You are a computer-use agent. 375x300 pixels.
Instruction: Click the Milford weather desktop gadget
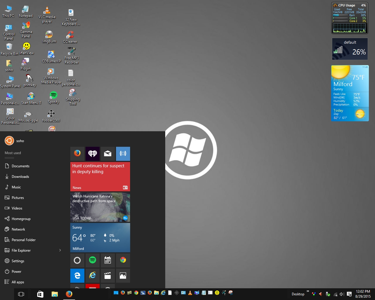tap(350, 93)
